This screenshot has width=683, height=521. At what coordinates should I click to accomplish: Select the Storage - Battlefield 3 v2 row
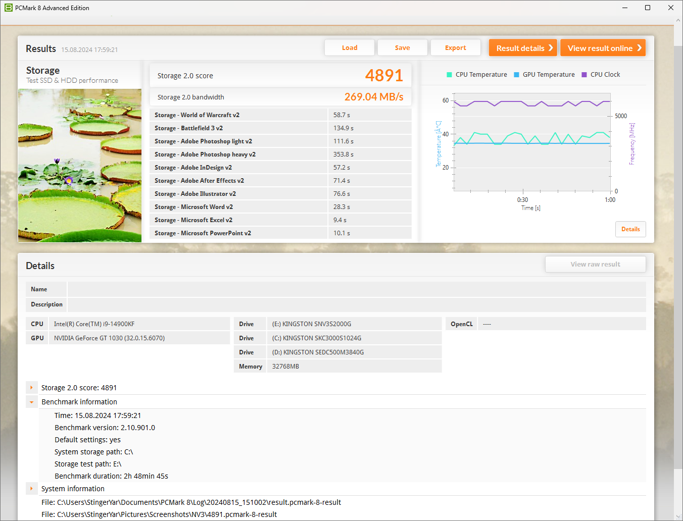tap(280, 128)
